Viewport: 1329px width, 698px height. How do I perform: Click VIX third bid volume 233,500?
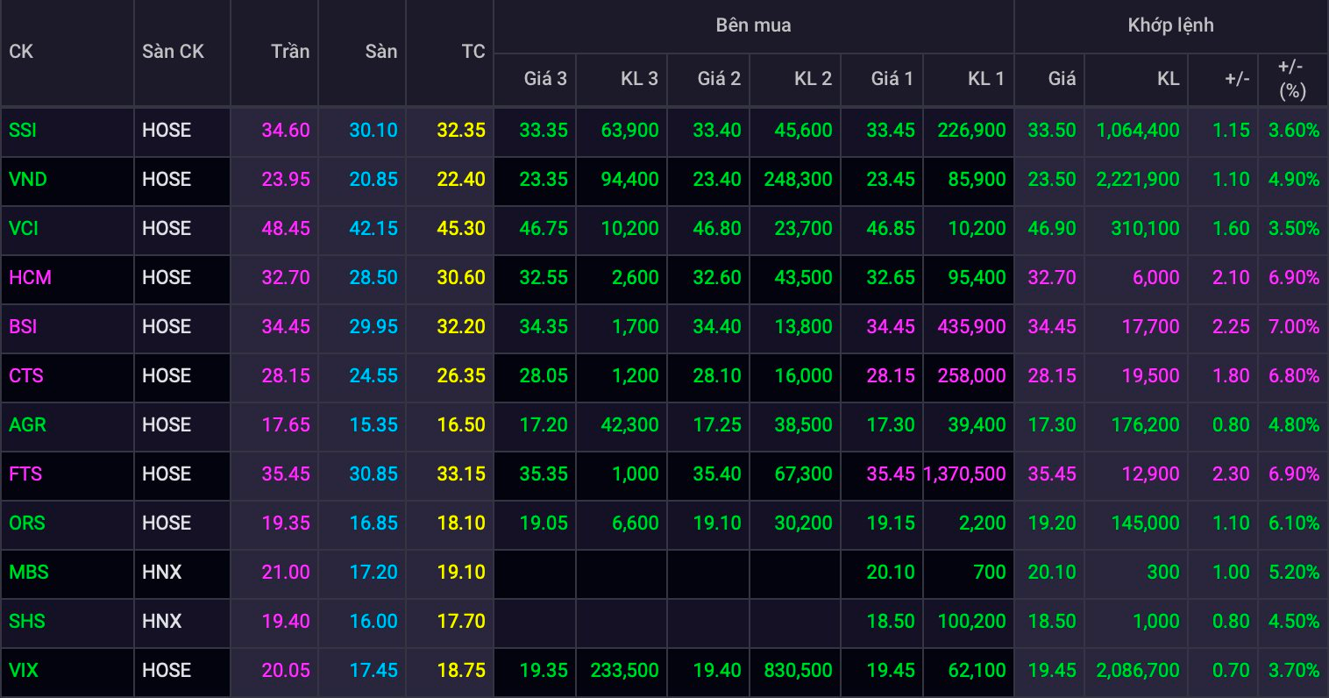(624, 671)
